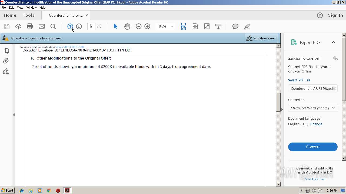Click the fit to one page icon
The height and width of the screenshot is (194, 346).
coord(195,26)
